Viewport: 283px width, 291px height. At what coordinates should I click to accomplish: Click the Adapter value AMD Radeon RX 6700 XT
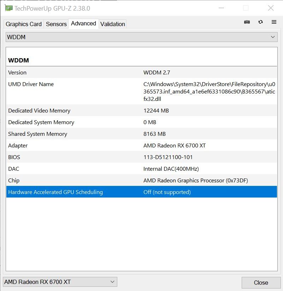pyautogui.click(x=175, y=146)
